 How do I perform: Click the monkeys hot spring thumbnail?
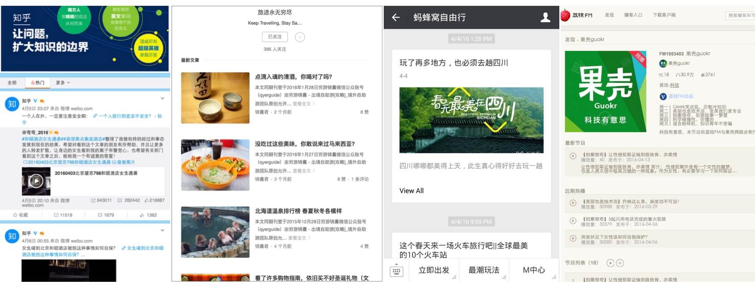(215, 232)
